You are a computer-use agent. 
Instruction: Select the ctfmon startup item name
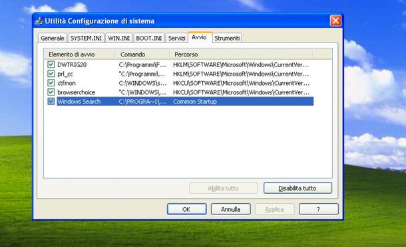67,83
